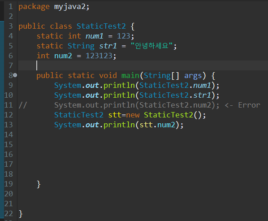
Task: Click the package keyword on line 1
Action: pyautogui.click(x=34, y=7)
